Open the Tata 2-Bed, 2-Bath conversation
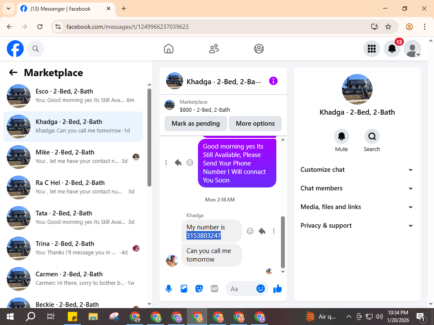 tap(73, 218)
